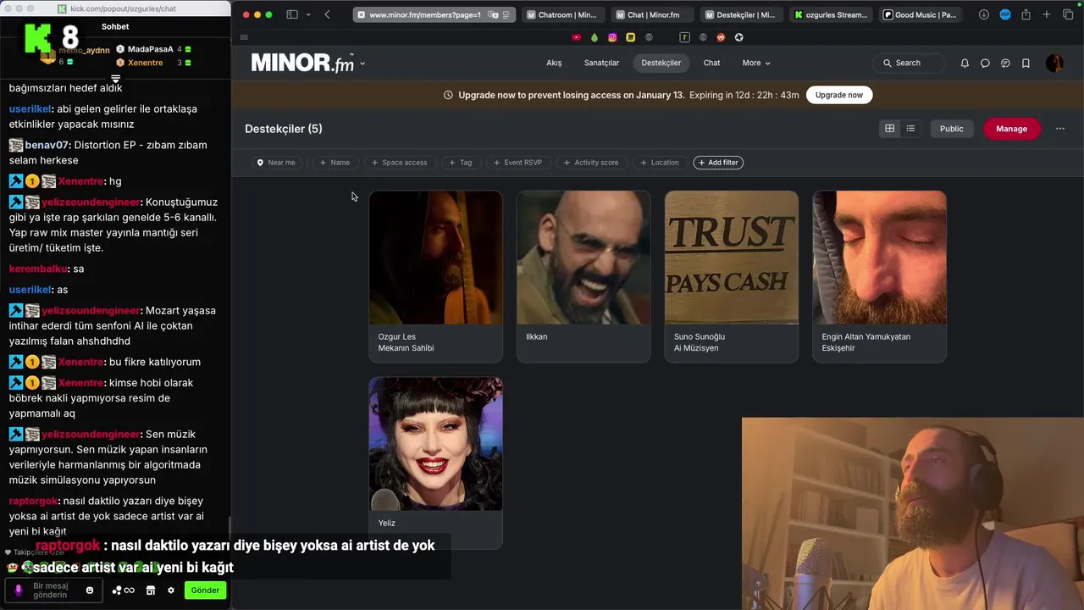Open the Akış navigation tab
1084x610 pixels.
click(554, 63)
